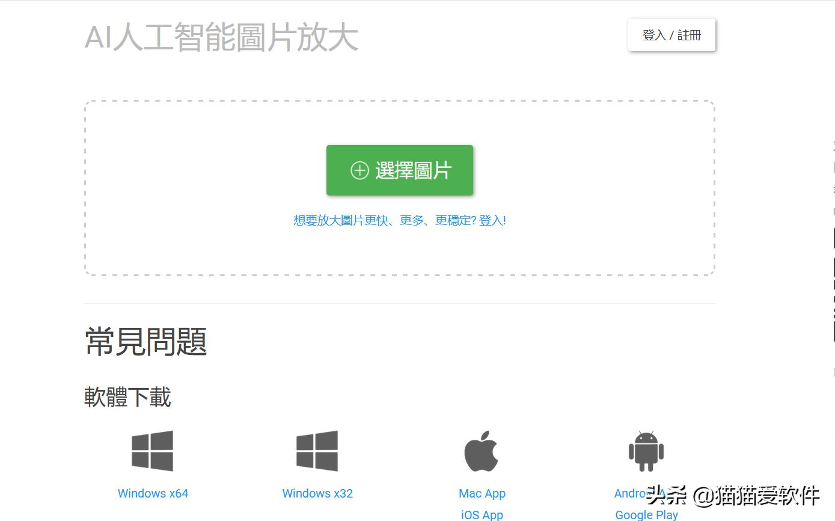Screen dimensions: 835x521
Task: Download via the "Windows x32" link
Action: 317,493
